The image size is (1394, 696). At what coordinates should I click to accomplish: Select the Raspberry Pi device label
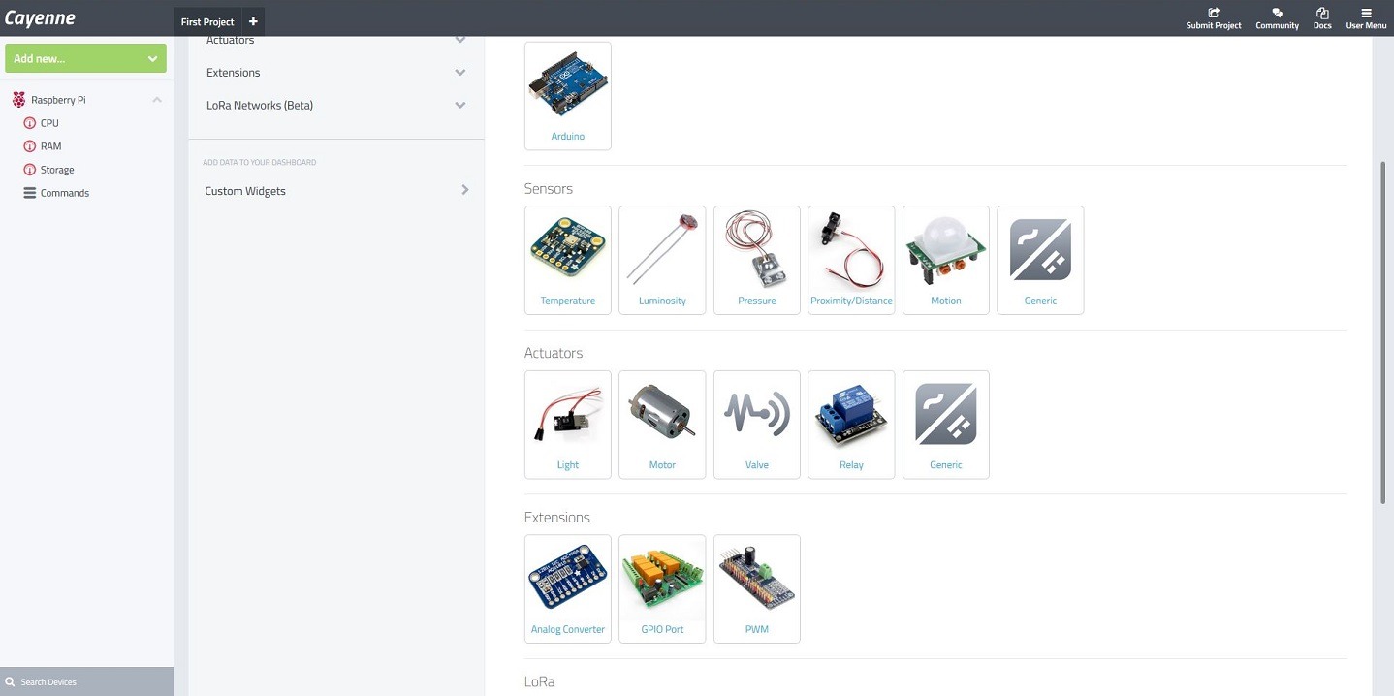click(58, 100)
